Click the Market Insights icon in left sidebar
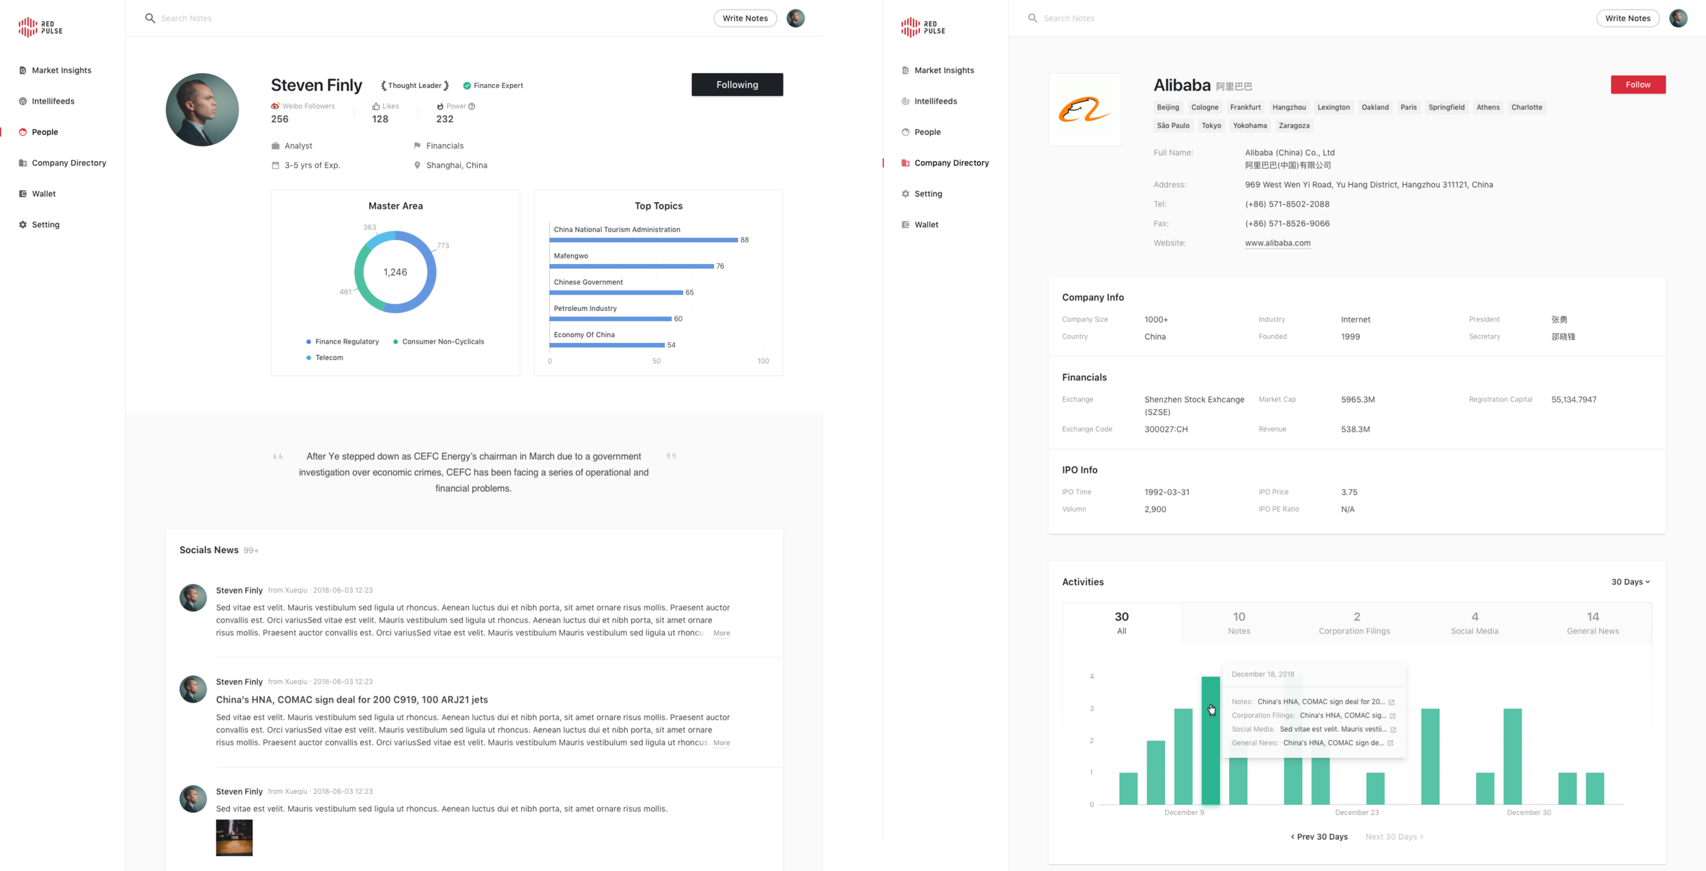 23,70
